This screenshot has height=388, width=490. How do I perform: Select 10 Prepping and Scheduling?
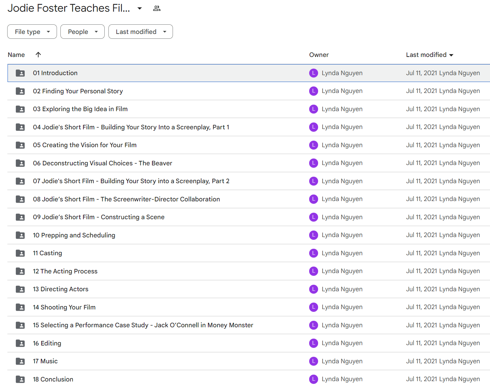tap(74, 235)
